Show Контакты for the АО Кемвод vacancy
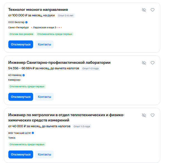Viewport: 172px width, 163px height. 45,97
